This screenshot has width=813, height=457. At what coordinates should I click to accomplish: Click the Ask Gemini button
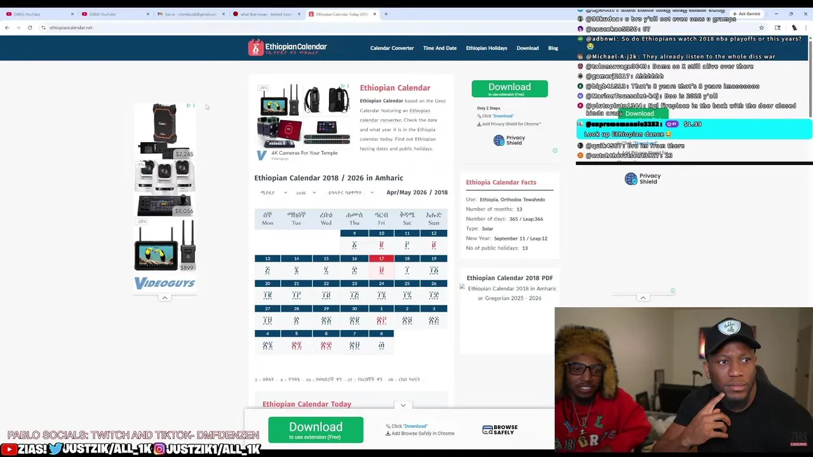746,14
